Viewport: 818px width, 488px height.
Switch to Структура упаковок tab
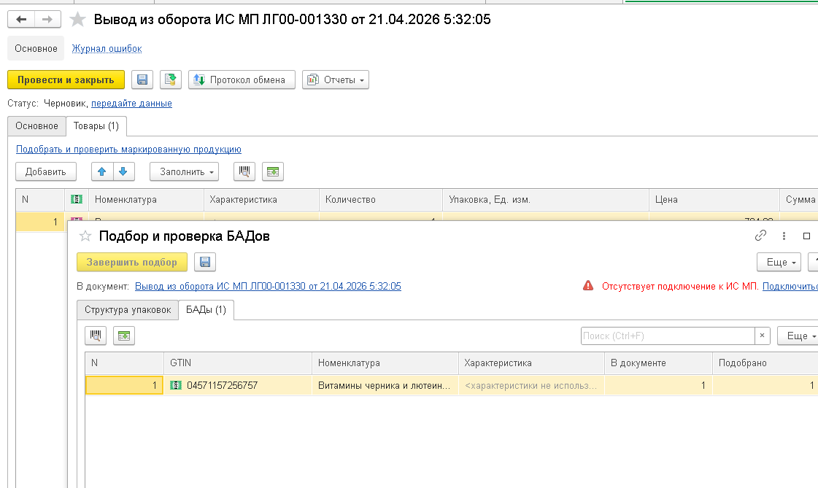(x=128, y=310)
